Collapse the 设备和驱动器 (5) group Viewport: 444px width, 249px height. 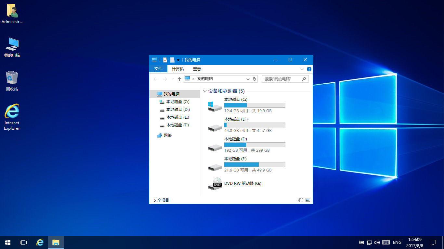click(x=205, y=91)
